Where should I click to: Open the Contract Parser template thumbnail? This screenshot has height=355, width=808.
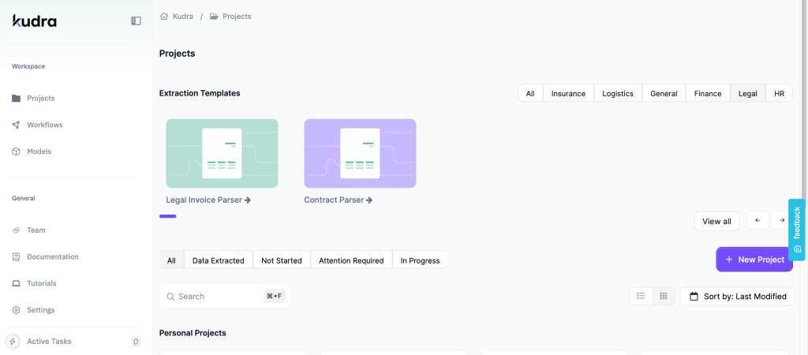(x=360, y=153)
